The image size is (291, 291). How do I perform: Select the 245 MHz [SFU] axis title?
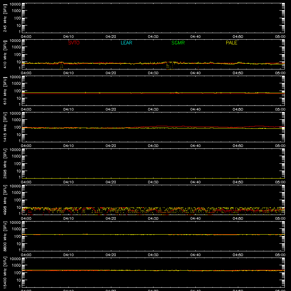pos(5,18)
